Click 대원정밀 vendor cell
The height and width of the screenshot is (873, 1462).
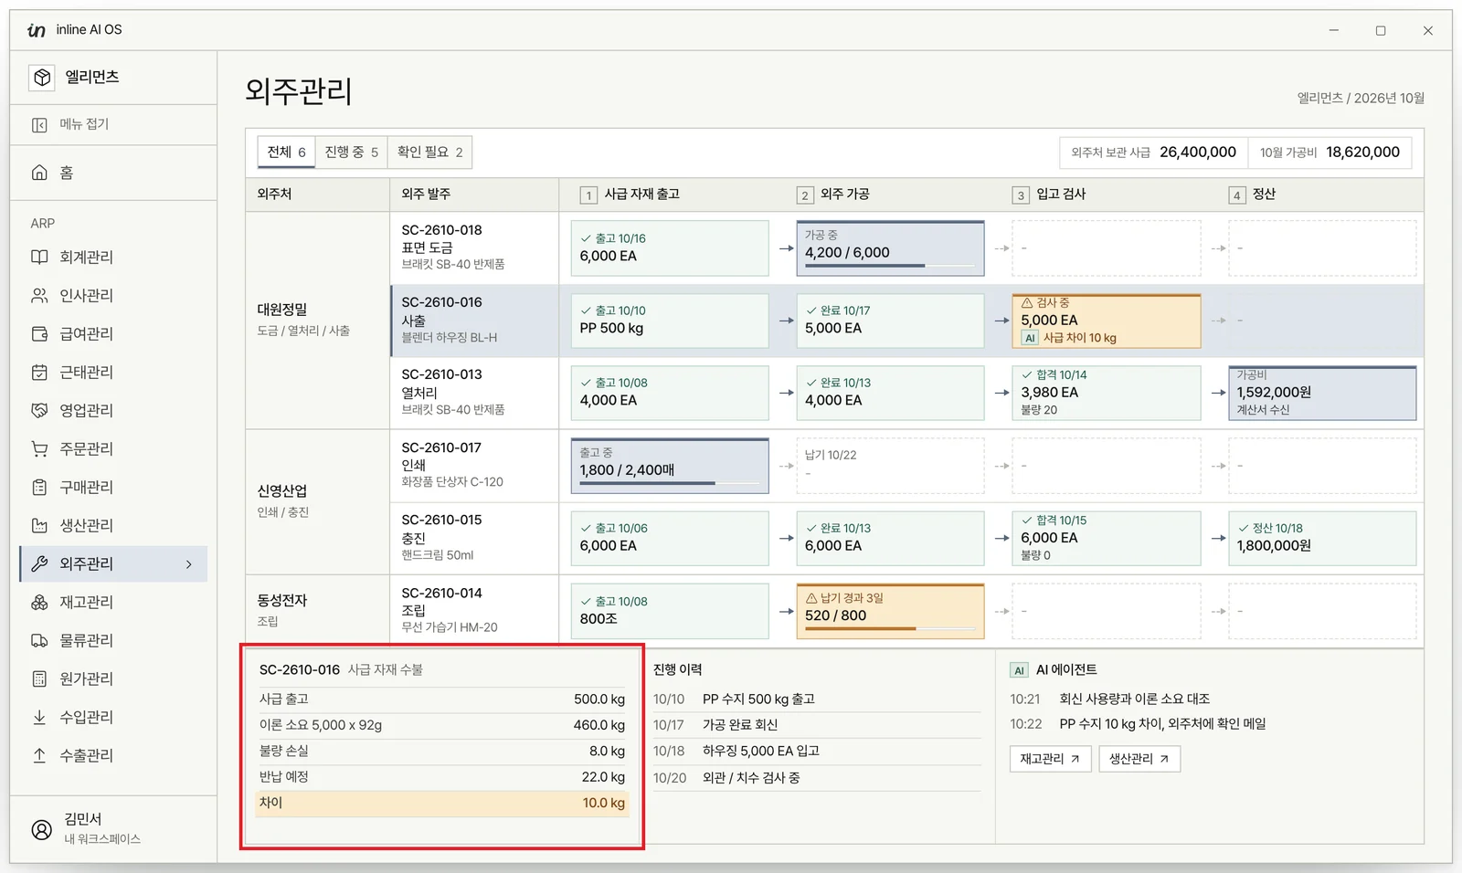[317, 321]
